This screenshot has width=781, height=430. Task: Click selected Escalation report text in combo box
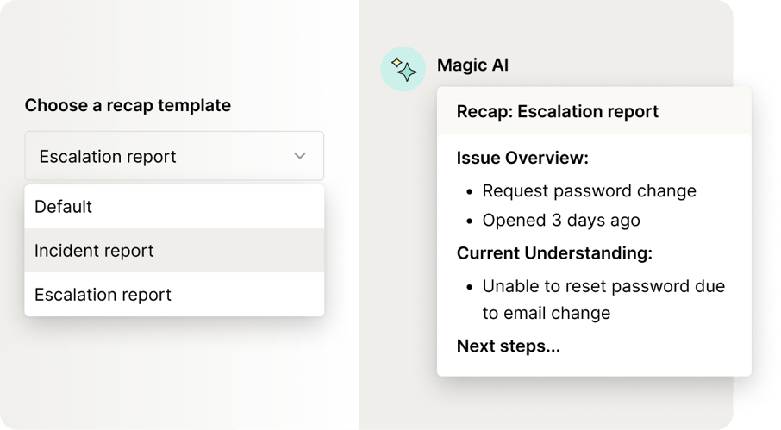(x=108, y=157)
